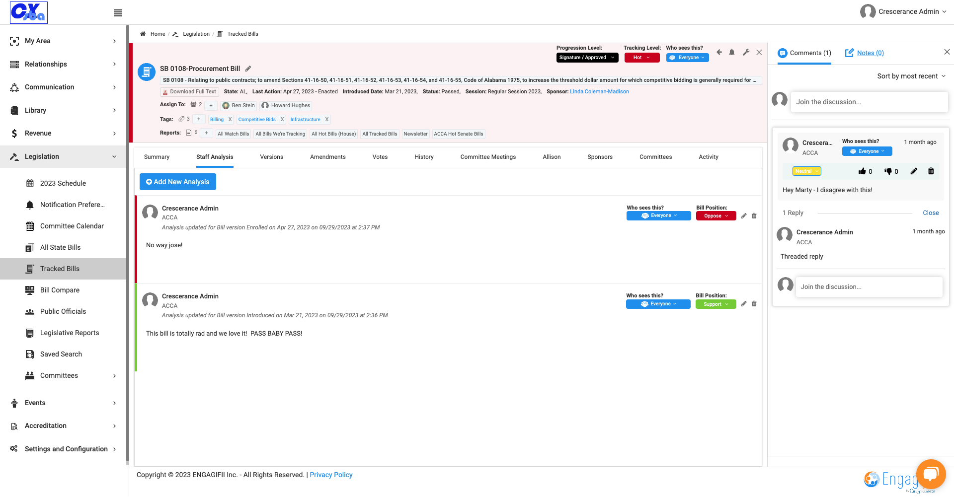Delete the 'PASS BABY PASS' analysis
The image size is (954, 497).
click(x=754, y=304)
